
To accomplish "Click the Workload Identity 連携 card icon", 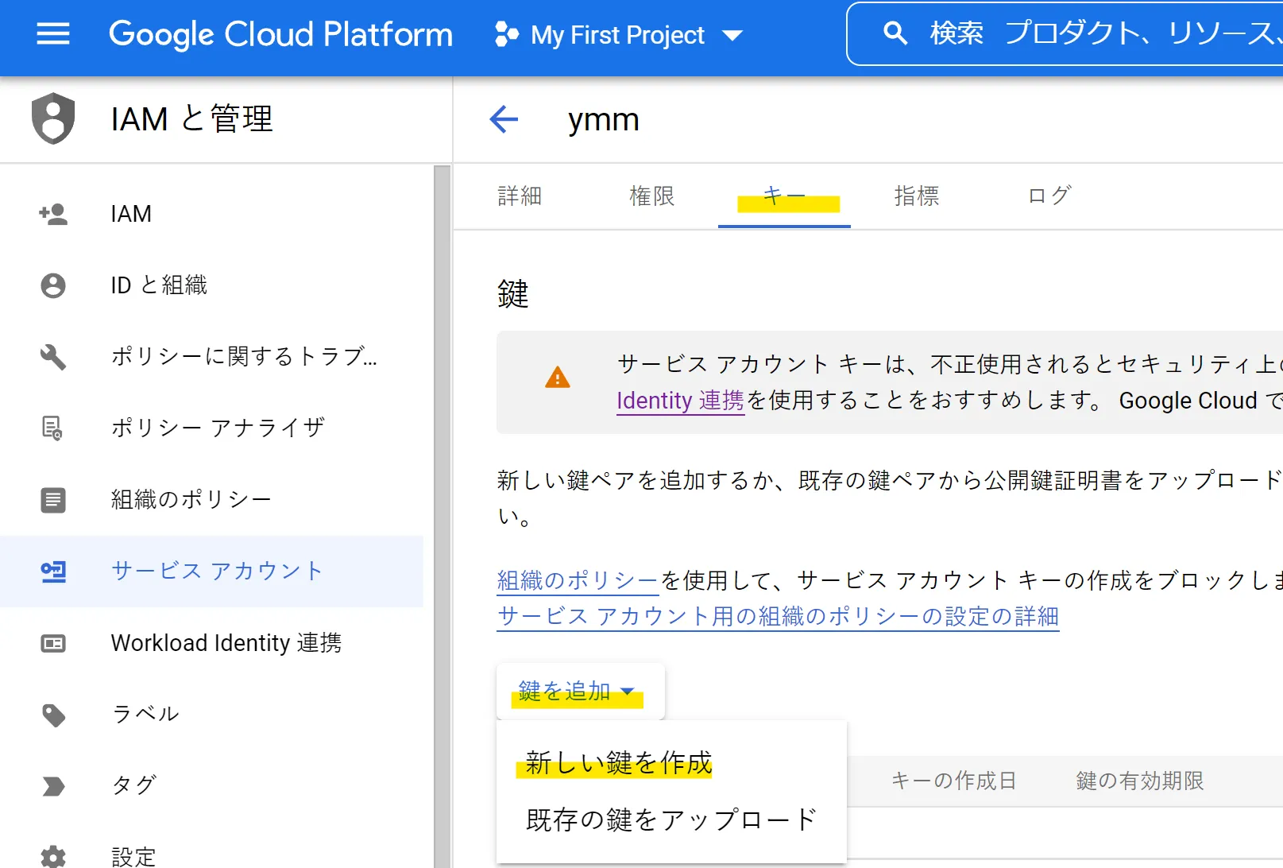I will pos(53,643).
